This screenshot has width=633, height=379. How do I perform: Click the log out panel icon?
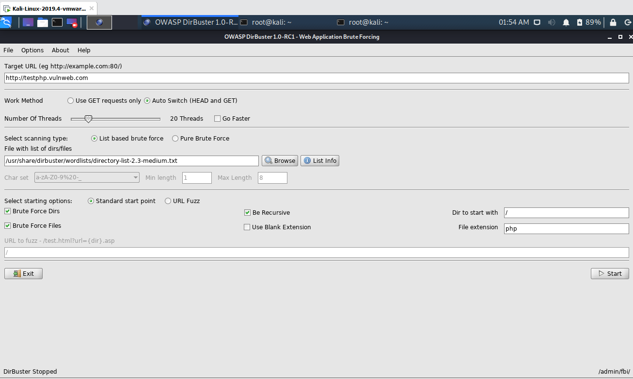coord(629,22)
